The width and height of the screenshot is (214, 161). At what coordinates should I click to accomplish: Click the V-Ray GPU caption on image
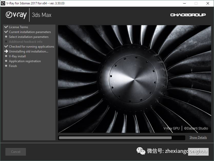pyautogui.click(x=172, y=128)
